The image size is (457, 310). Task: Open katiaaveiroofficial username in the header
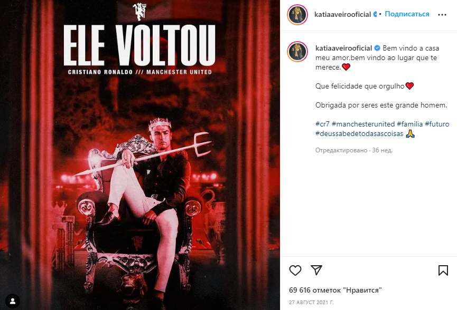click(342, 14)
